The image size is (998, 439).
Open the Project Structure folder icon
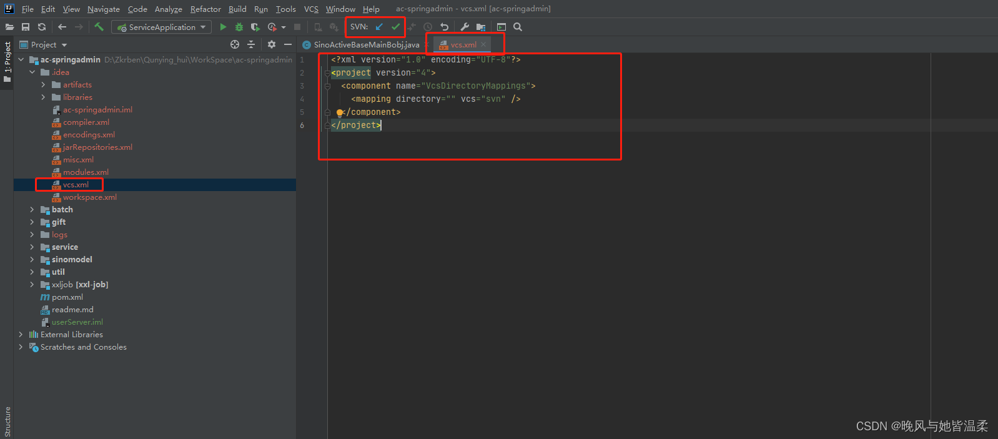tap(481, 27)
